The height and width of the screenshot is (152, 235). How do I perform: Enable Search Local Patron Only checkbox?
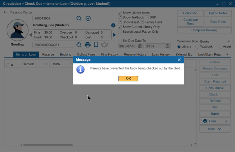(120, 31)
